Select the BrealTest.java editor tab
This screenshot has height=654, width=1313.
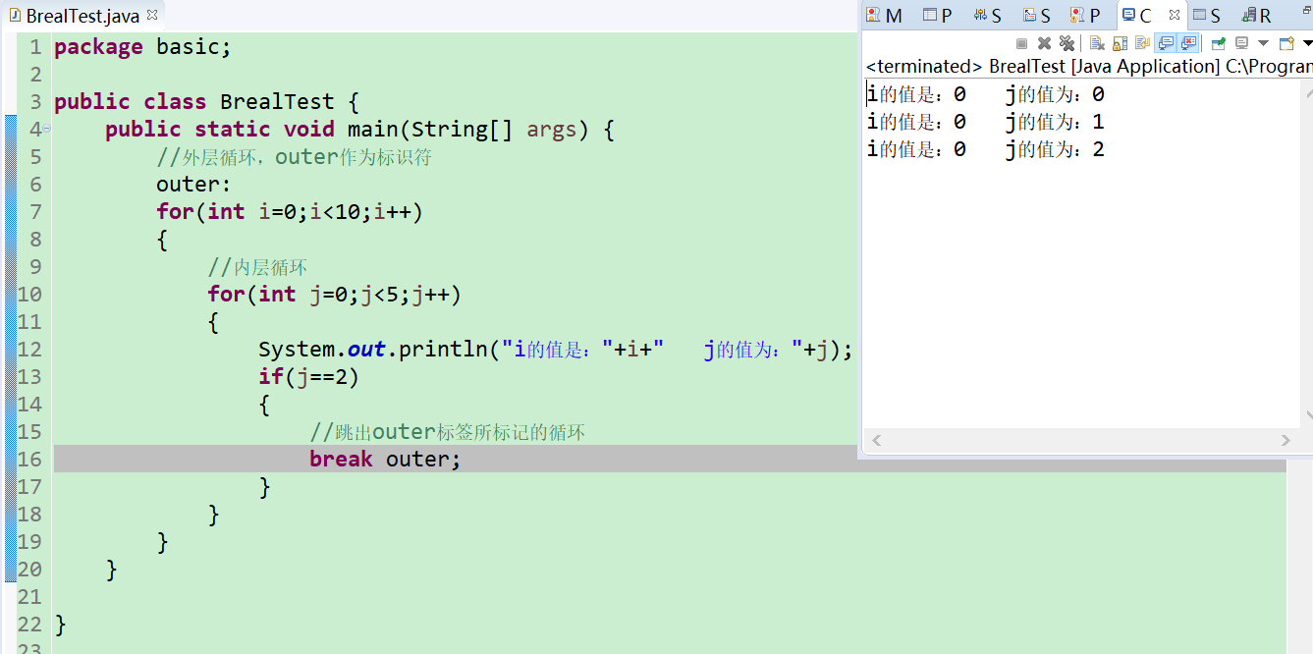point(77,15)
